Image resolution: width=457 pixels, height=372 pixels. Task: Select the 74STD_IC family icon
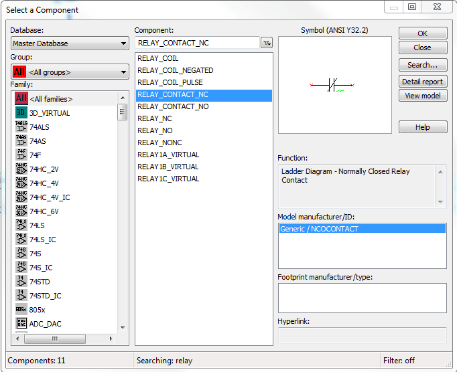pos(21,295)
